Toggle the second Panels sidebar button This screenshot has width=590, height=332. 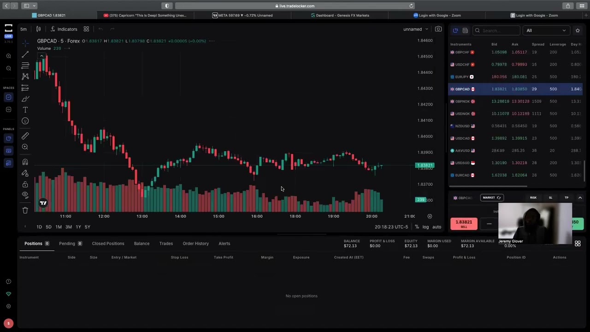pyautogui.click(x=8, y=151)
